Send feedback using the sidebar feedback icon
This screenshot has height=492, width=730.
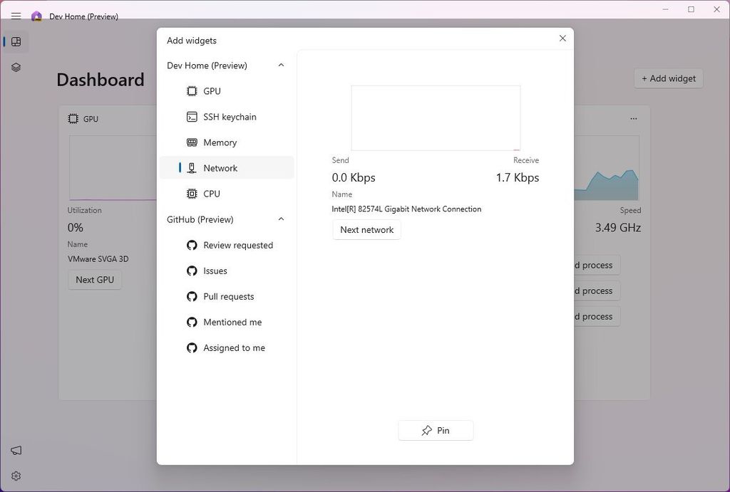[x=16, y=450]
